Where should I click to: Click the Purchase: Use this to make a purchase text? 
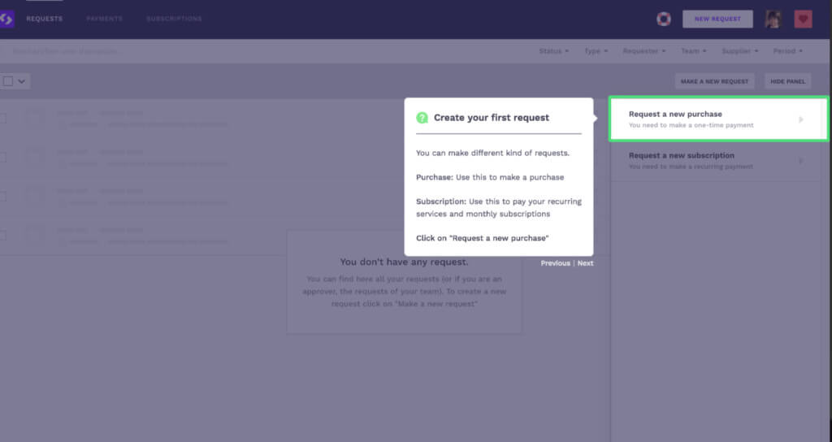pos(490,177)
